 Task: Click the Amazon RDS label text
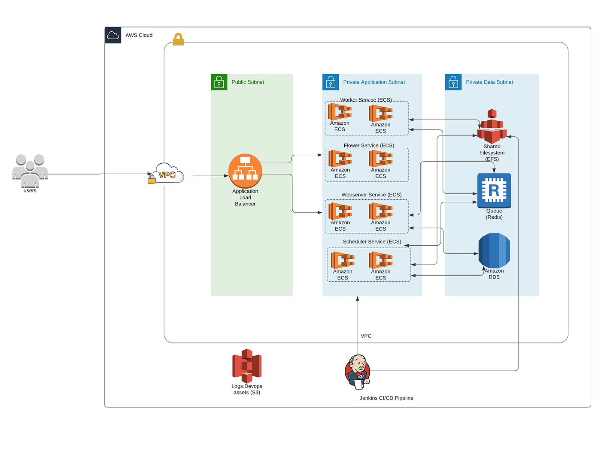494,274
